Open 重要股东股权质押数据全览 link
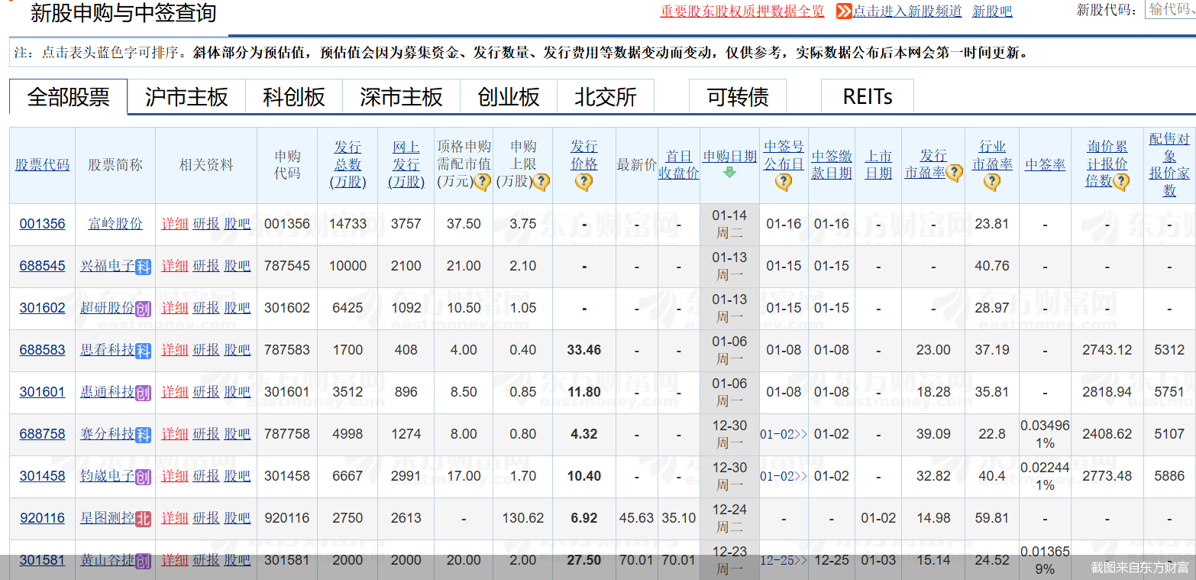 coord(742,11)
